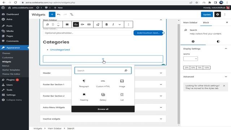
Task: Expand the Header widget area
Action: point(103,73)
